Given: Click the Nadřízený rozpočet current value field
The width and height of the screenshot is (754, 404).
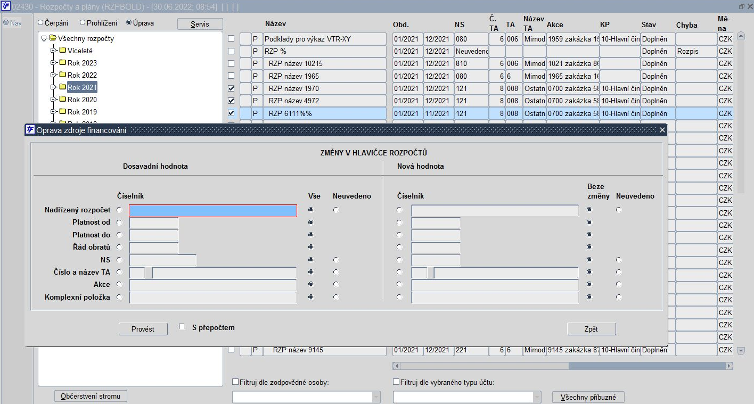Looking at the screenshot, I should 213,211.
